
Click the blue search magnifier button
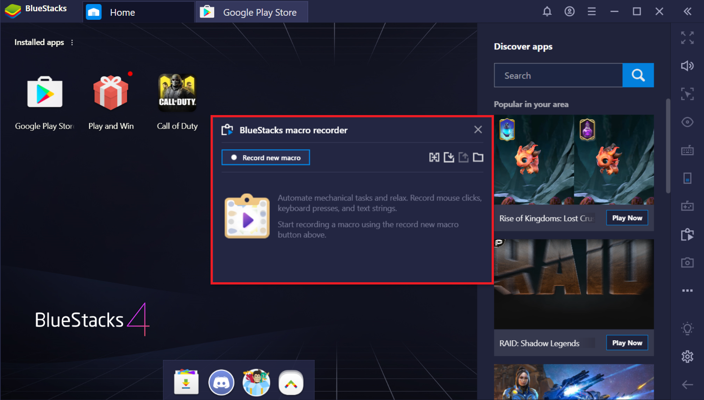click(638, 75)
